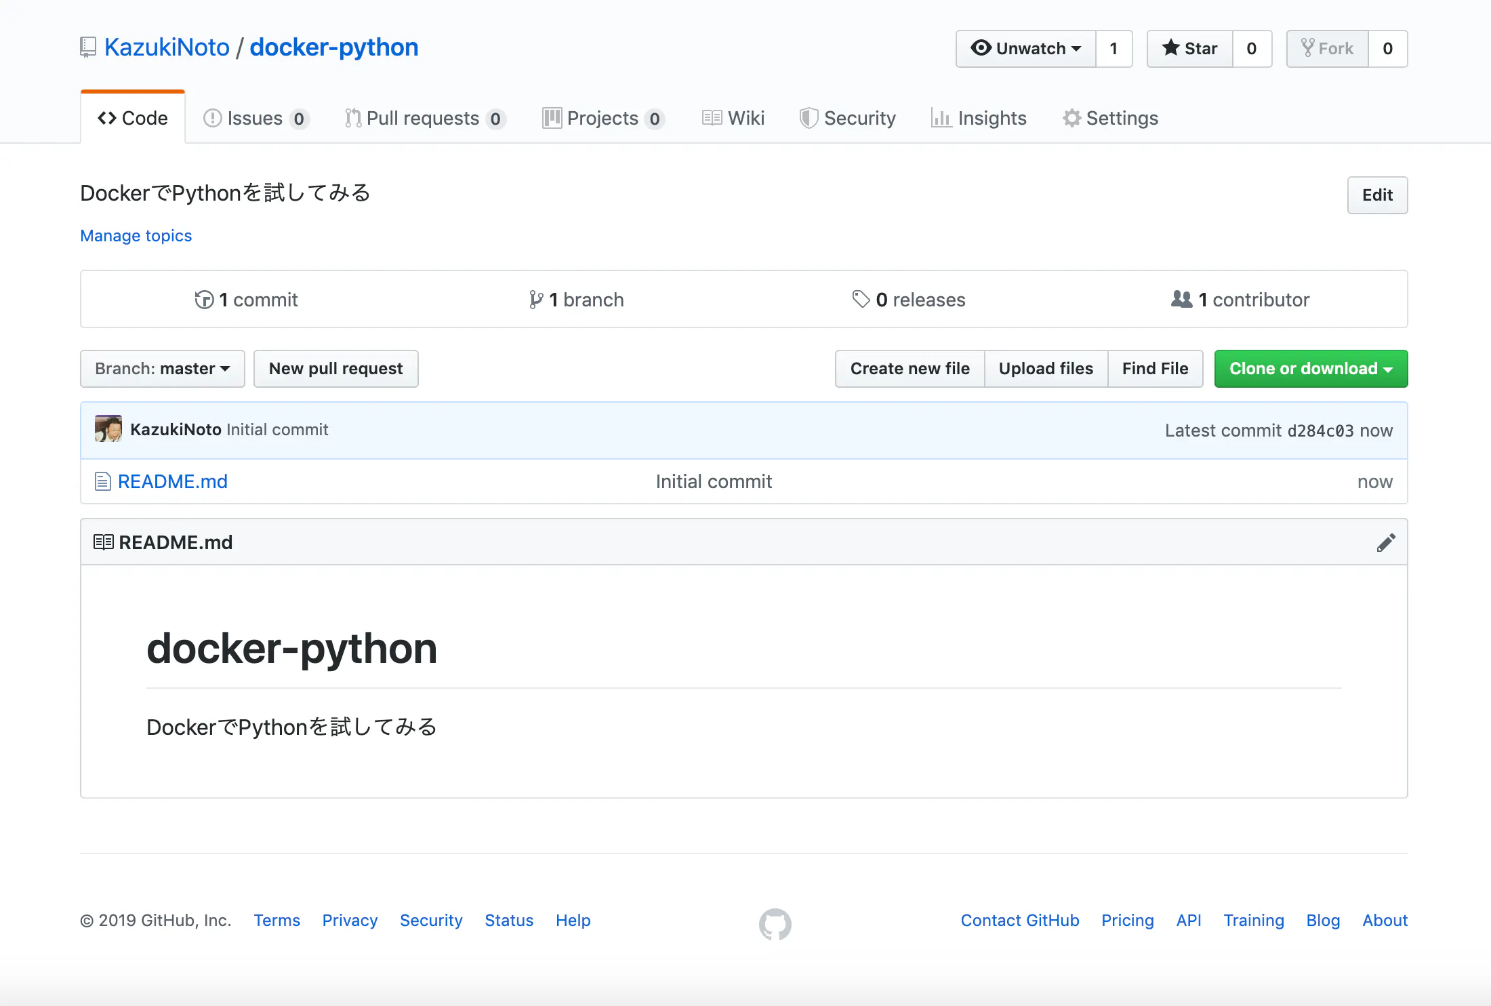Expand Clone or download menu
The width and height of the screenshot is (1491, 1006).
(1311, 369)
